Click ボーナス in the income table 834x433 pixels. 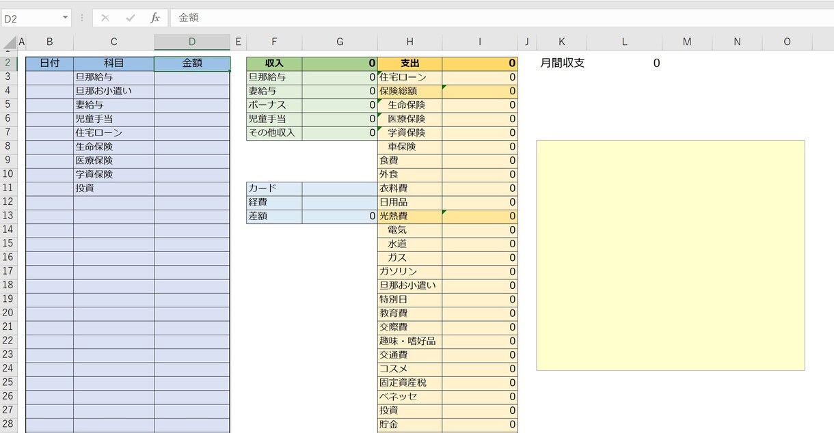click(x=274, y=105)
